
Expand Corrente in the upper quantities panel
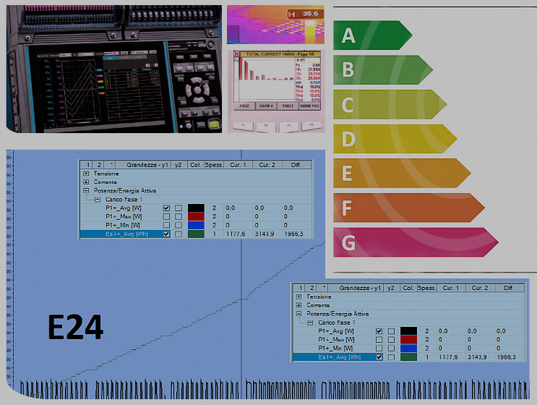(x=86, y=182)
